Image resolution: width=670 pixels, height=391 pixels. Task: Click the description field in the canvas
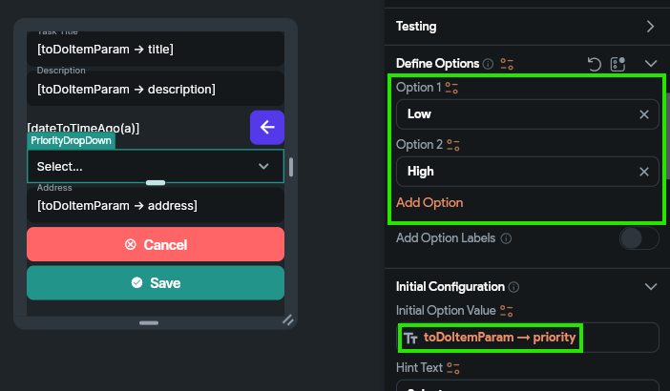[156, 89]
